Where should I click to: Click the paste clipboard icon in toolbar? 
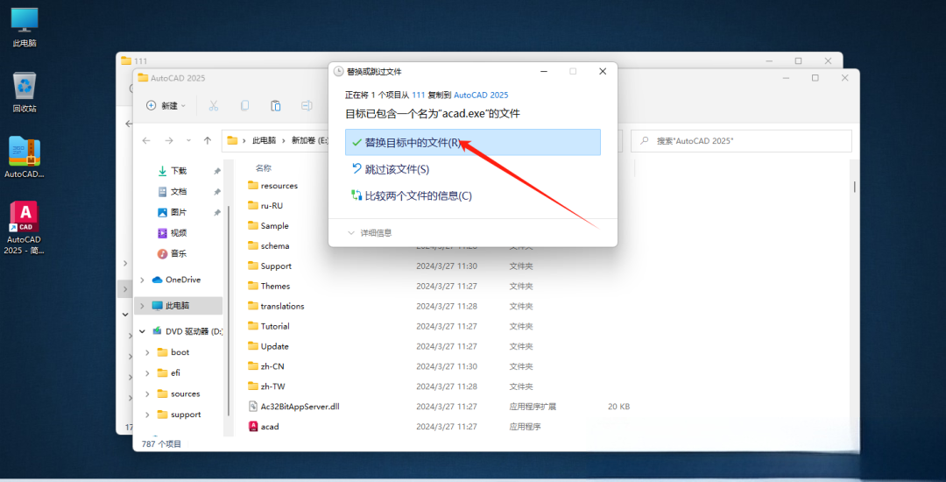tap(276, 105)
